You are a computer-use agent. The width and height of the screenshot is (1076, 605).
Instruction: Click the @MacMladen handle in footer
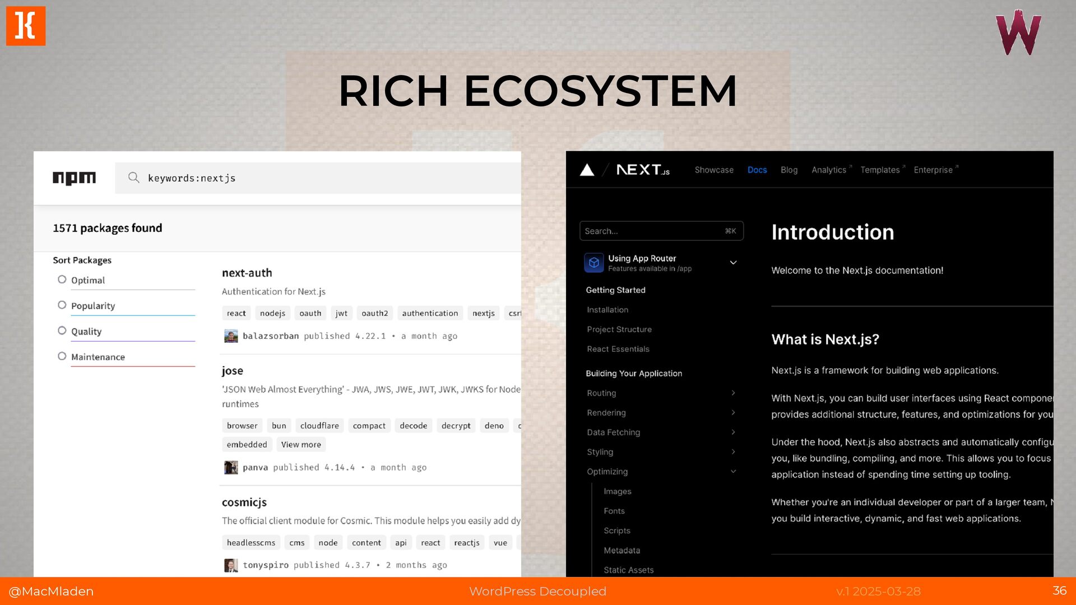[51, 591]
